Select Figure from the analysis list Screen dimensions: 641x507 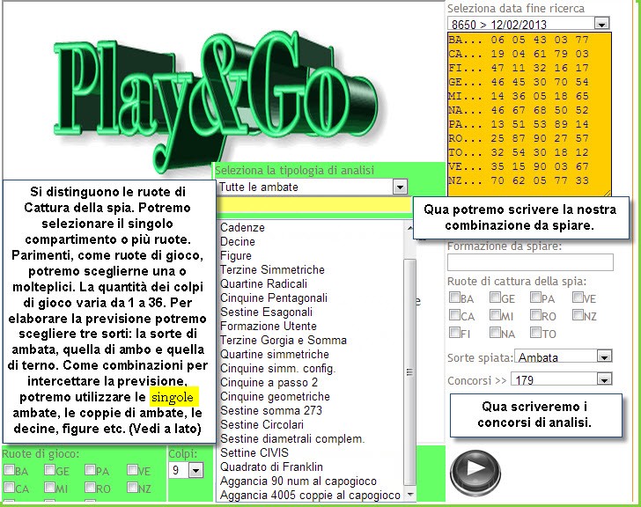(x=236, y=256)
